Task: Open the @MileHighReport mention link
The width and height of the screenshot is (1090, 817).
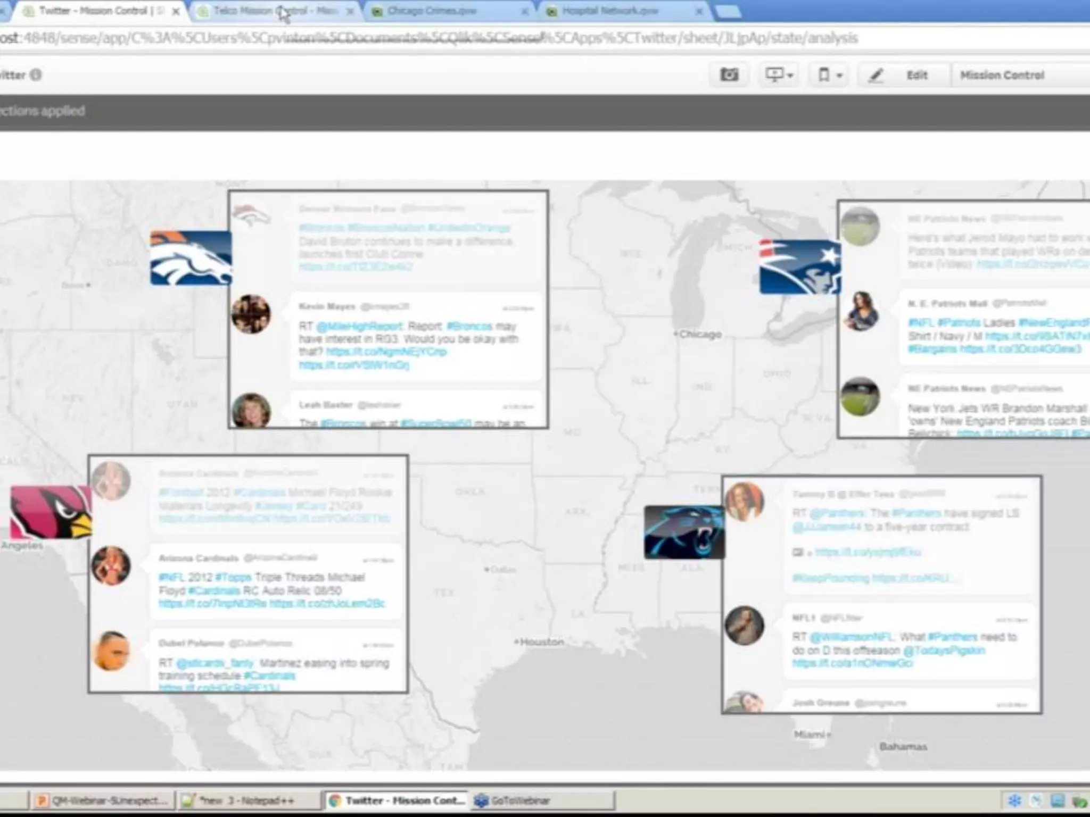Action: [359, 326]
